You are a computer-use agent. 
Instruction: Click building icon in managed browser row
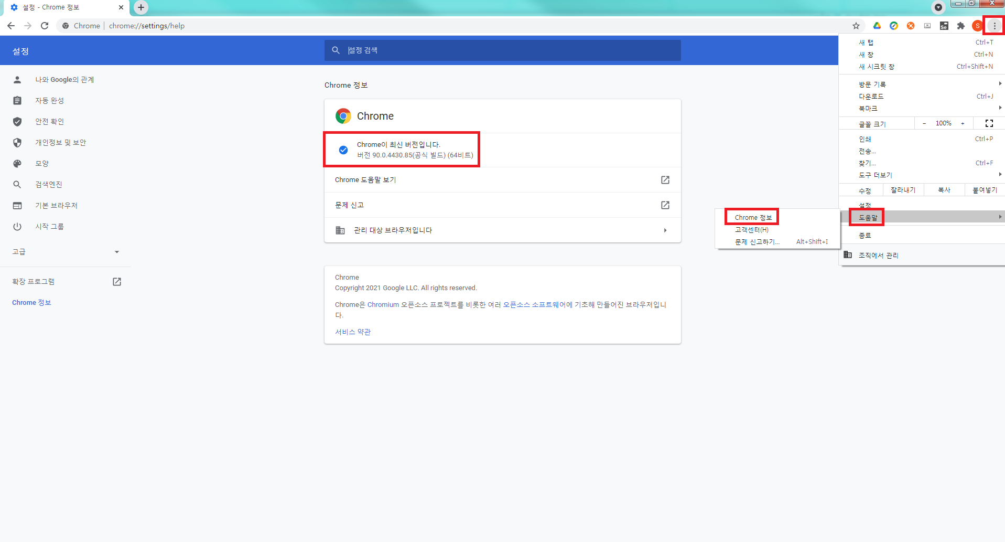pyautogui.click(x=340, y=230)
